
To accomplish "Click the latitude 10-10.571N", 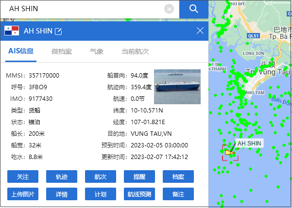I will click(147, 111).
